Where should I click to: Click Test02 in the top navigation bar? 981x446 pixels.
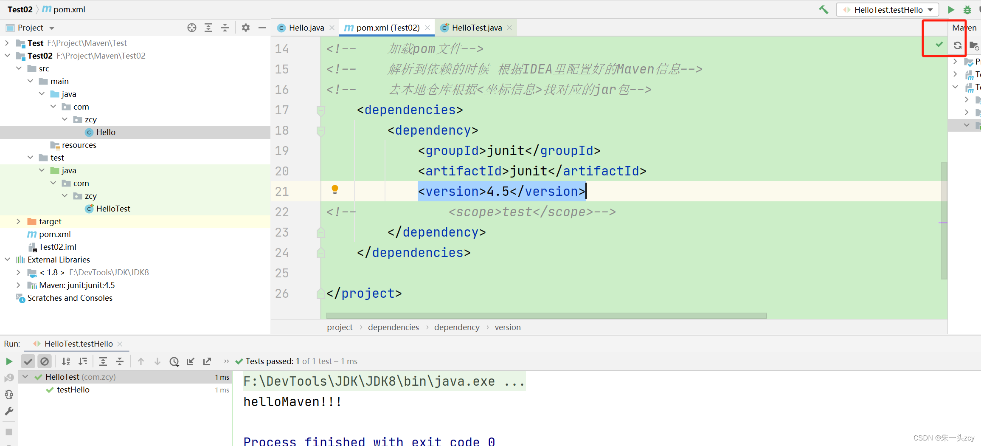click(20, 9)
